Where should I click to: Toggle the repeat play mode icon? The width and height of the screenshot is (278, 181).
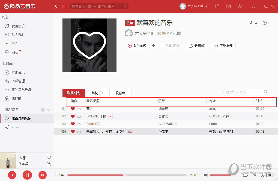(245, 175)
